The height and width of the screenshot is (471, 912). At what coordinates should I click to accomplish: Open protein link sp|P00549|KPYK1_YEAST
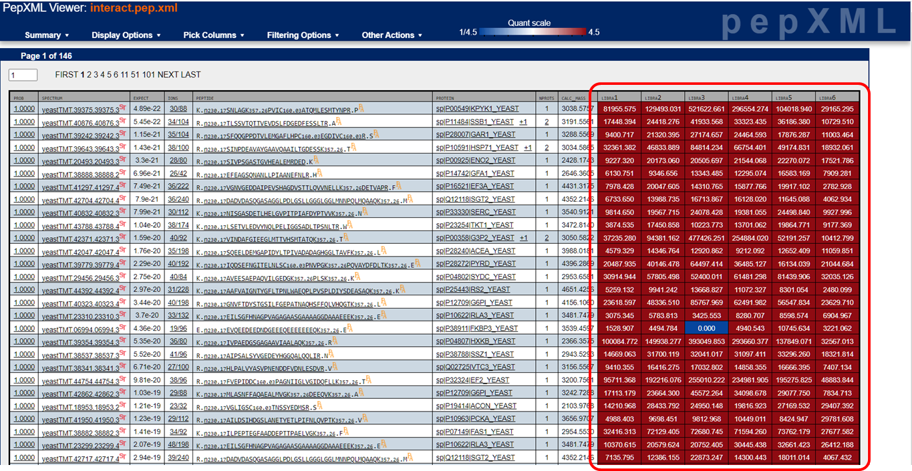476,108
